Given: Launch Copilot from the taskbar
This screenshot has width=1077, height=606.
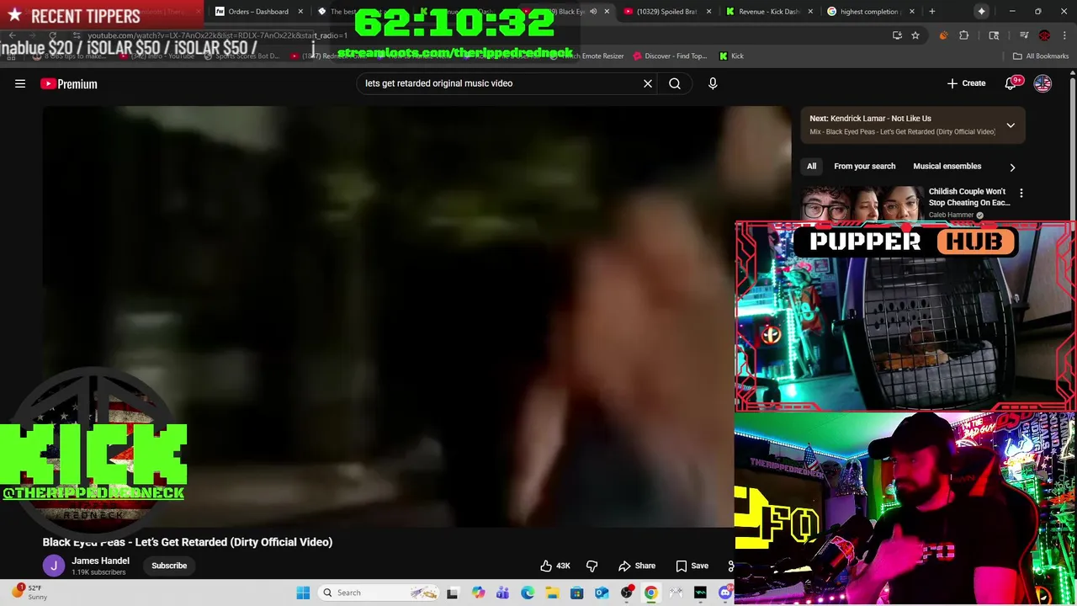Looking at the screenshot, I should (x=478, y=593).
